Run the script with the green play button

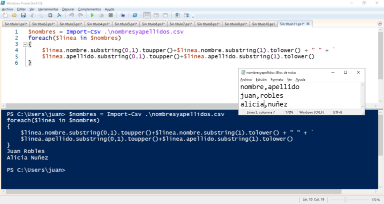tap(92, 15)
